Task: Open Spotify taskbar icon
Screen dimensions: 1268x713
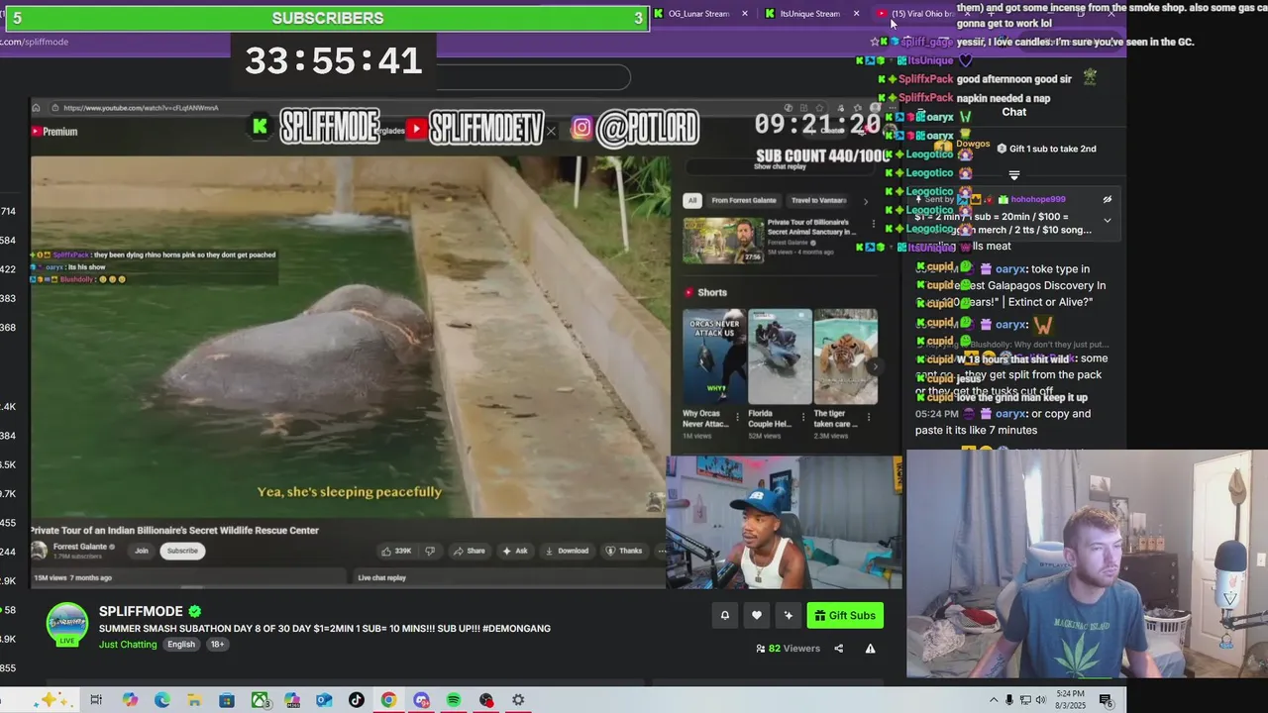Action: (x=454, y=700)
